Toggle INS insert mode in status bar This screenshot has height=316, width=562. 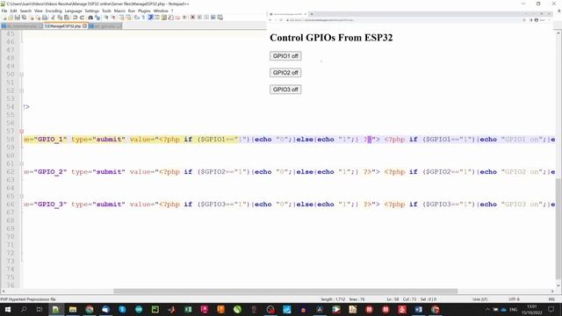(551, 299)
